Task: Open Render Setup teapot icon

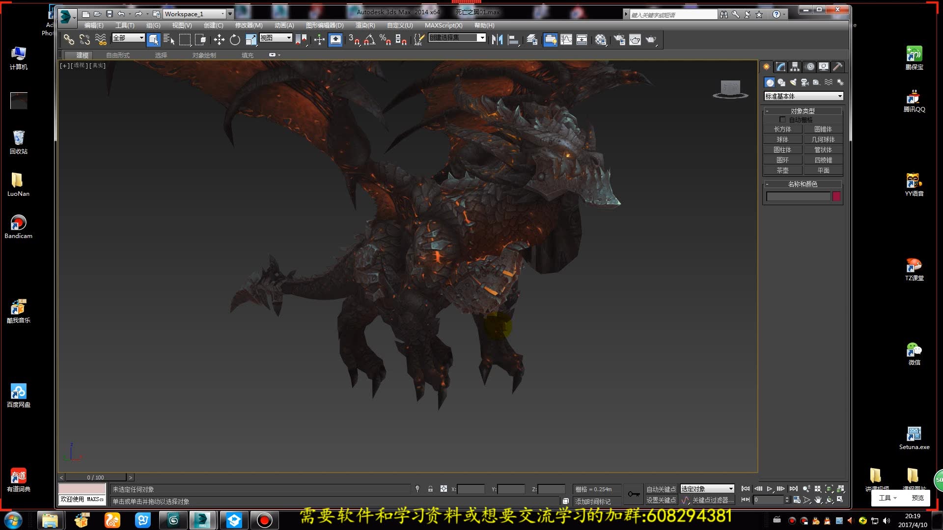Action: coord(619,40)
